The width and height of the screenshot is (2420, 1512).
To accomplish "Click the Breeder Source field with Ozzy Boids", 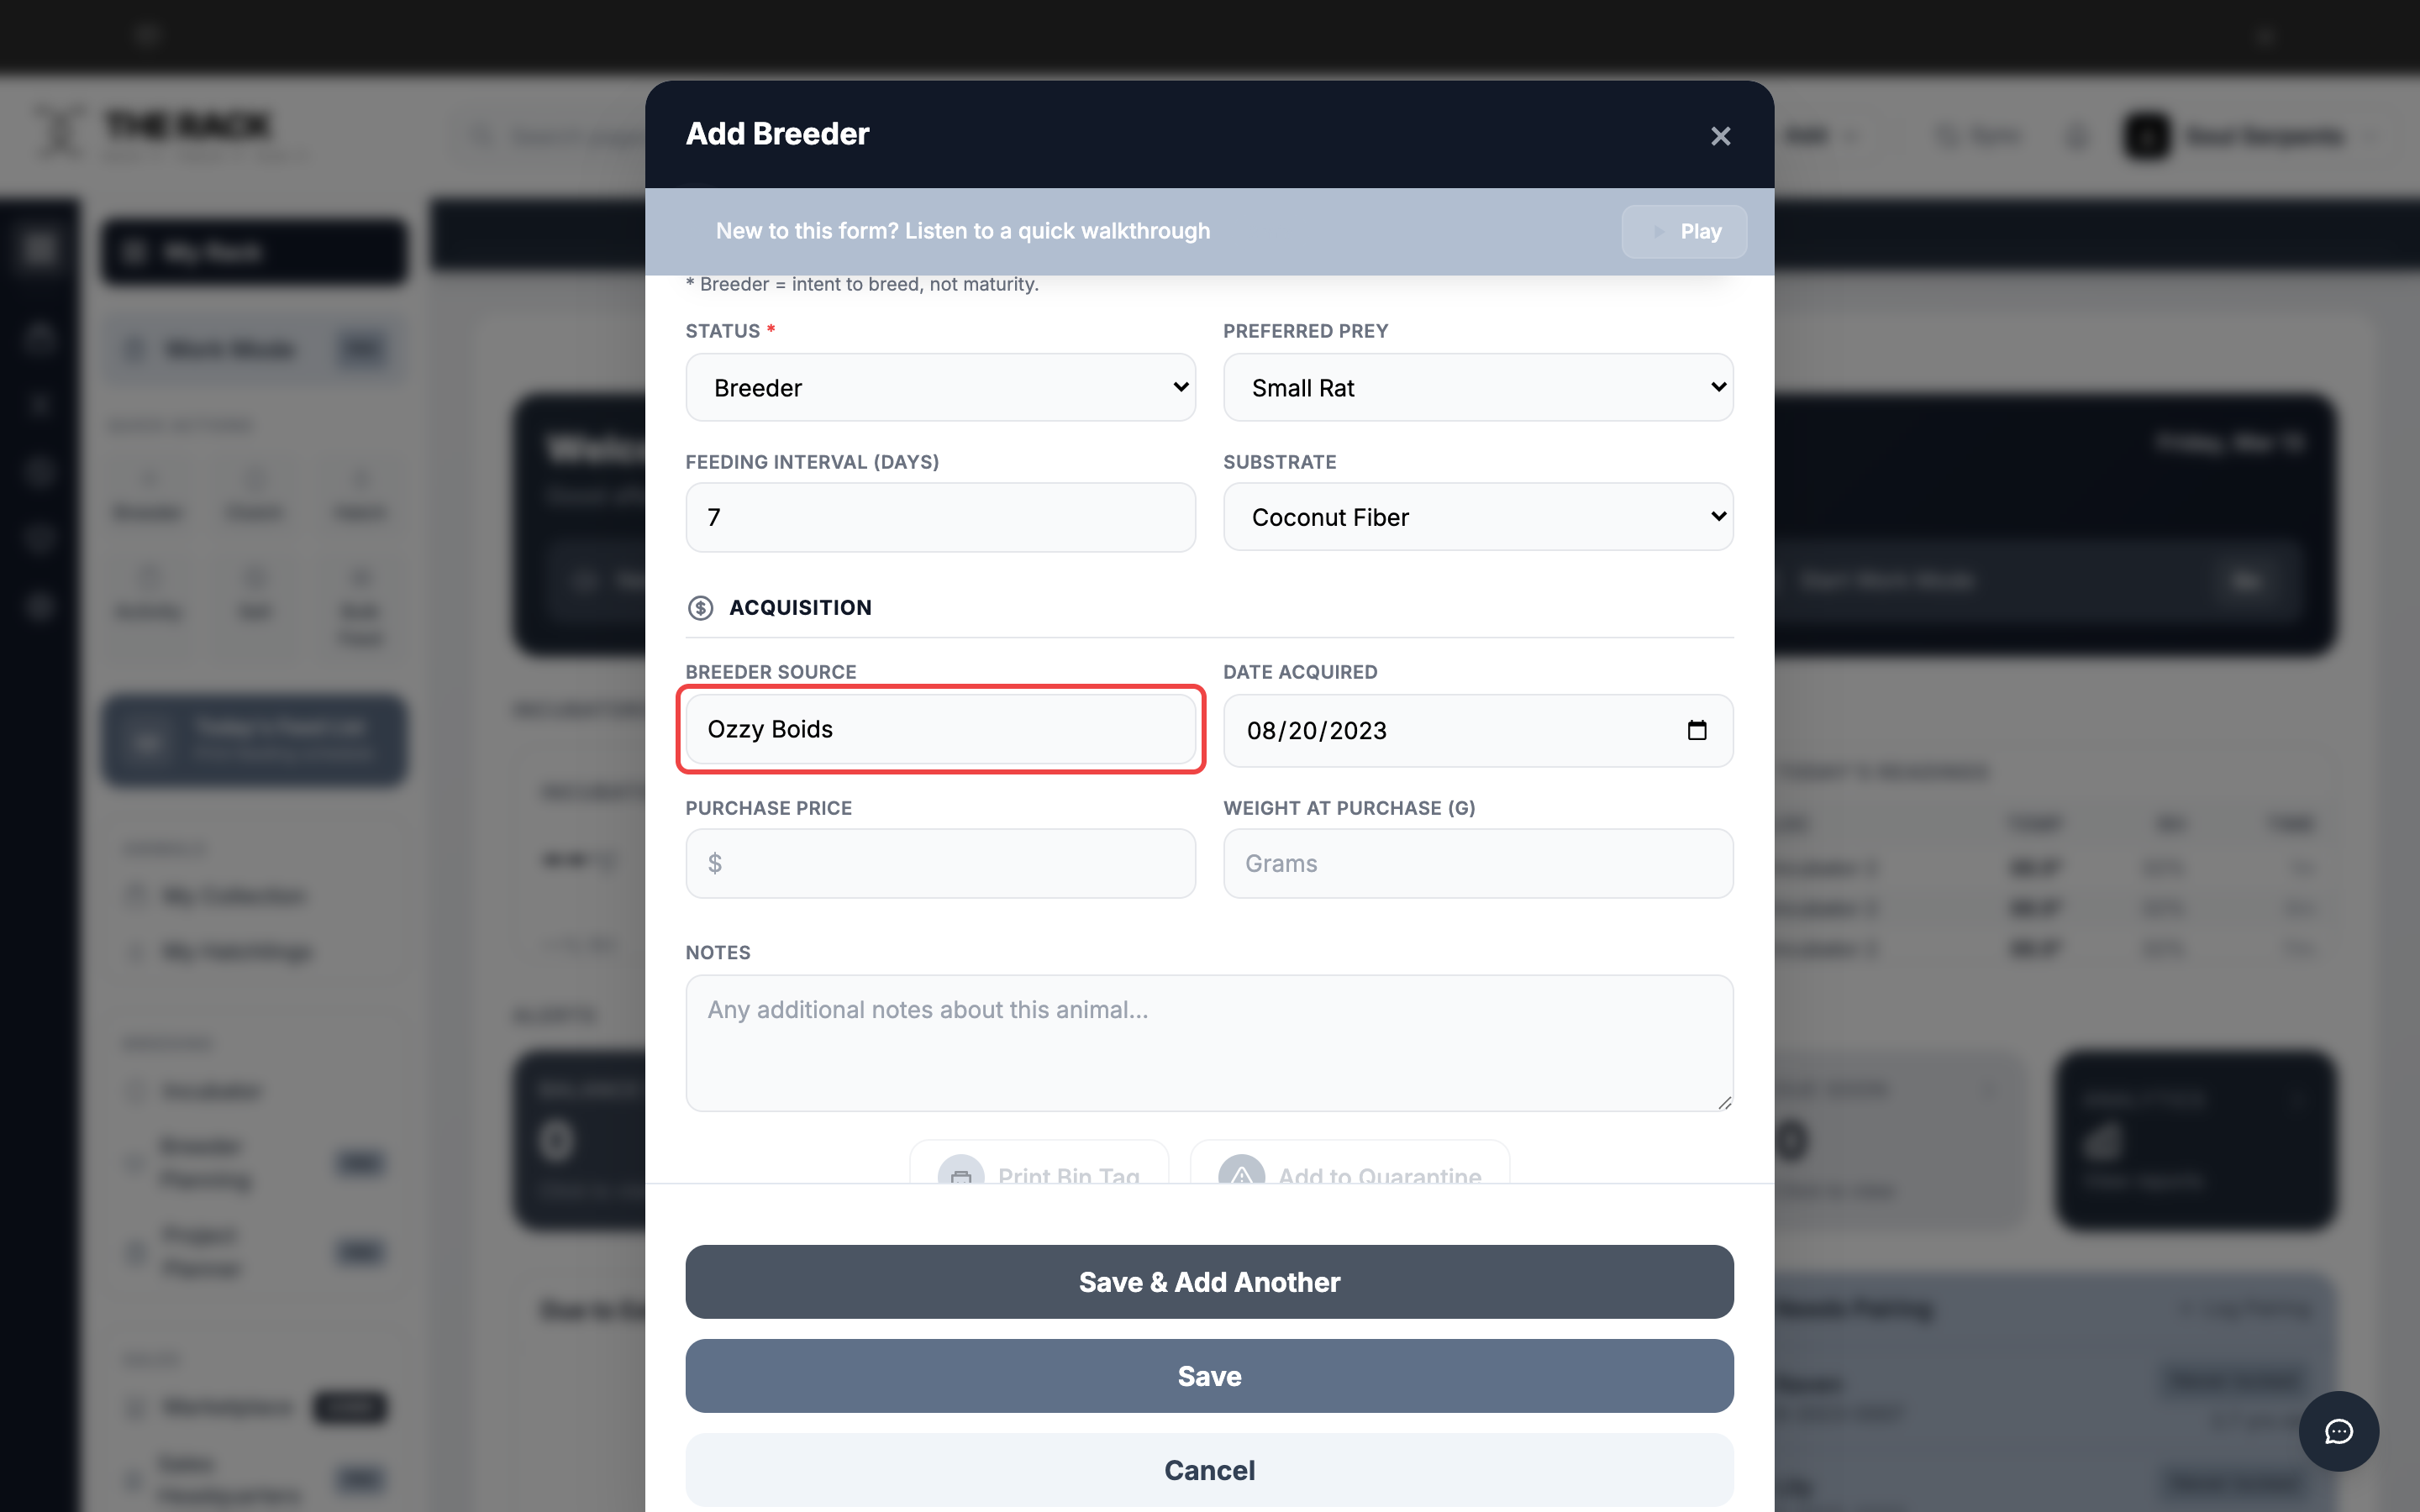I will 940,729.
